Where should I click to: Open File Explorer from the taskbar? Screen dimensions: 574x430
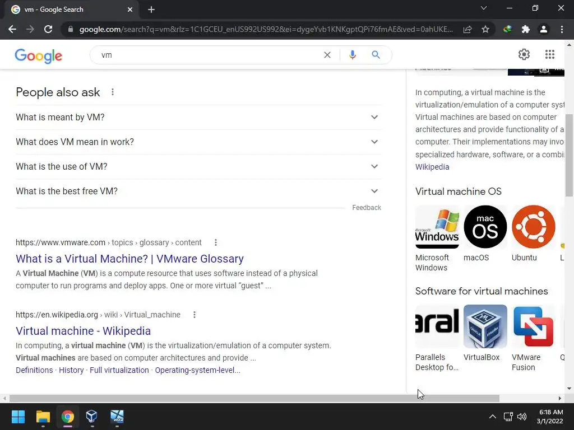[x=43, y=417]
